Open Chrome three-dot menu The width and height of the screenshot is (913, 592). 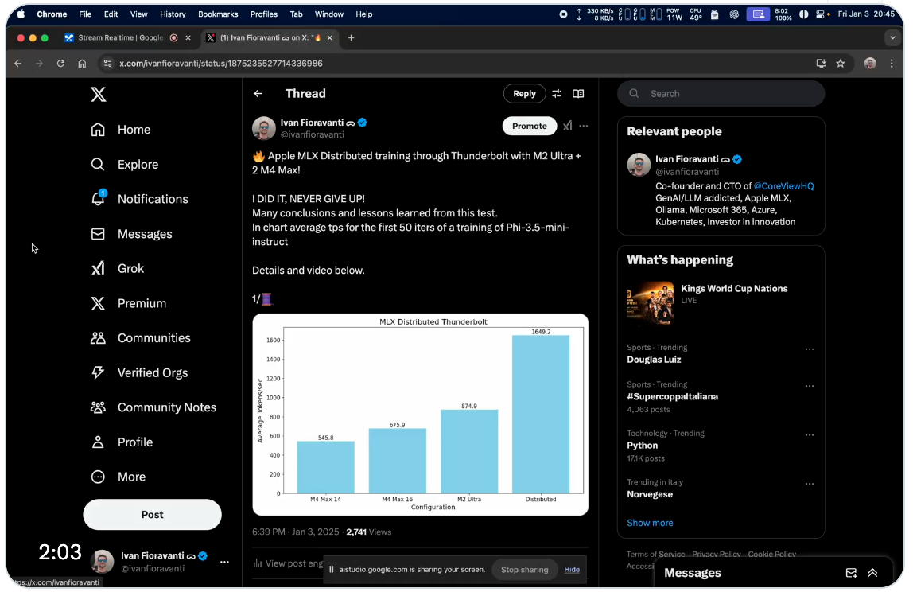point(892,64)
